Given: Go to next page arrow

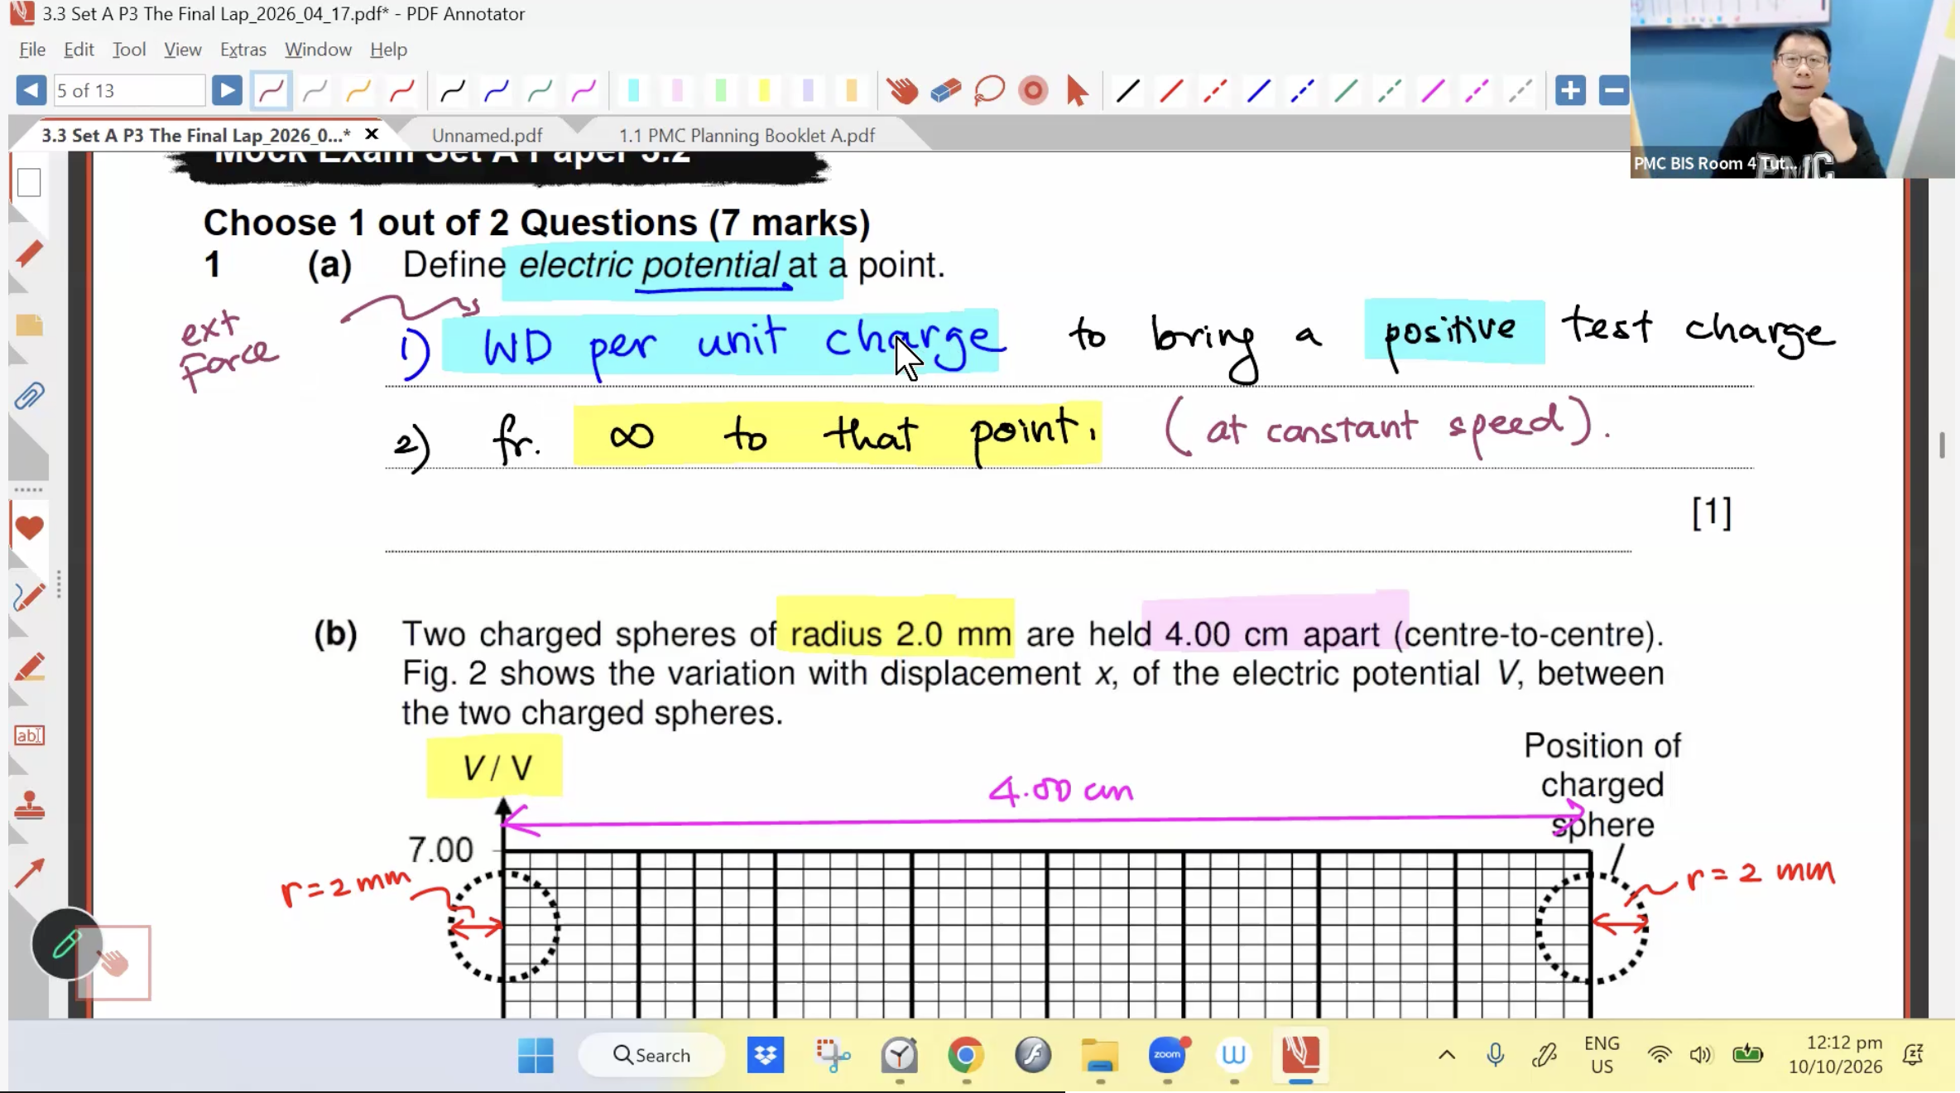Looking at the screenshot, I should (227, 90).
